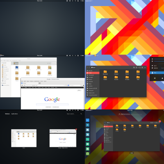Open settings via the system menu tools icon

[155, 78]
